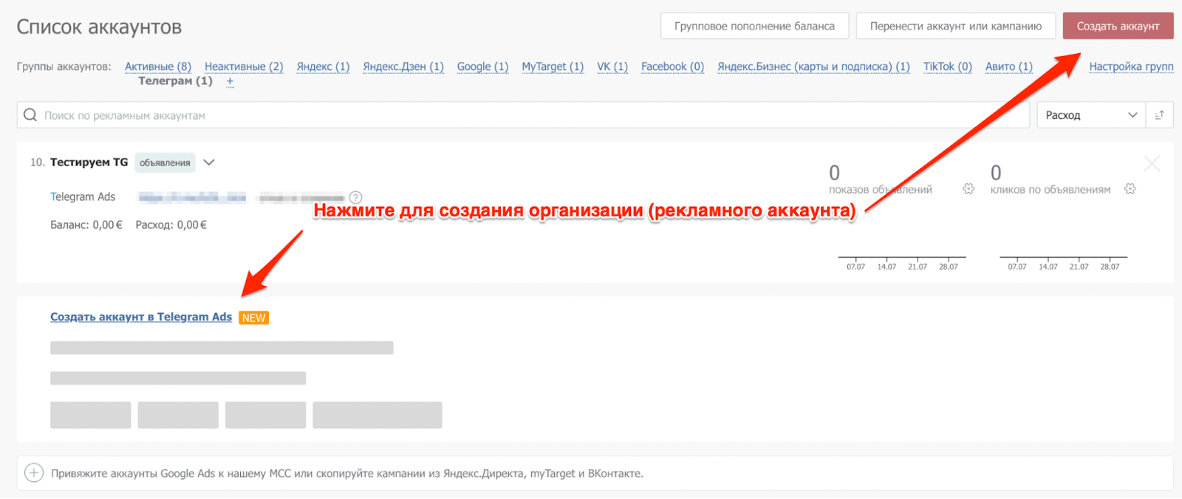Filter by Яндекс.Дзен (1) group

point(403,66)
